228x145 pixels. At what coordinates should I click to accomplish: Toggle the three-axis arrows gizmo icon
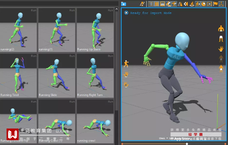221,4
